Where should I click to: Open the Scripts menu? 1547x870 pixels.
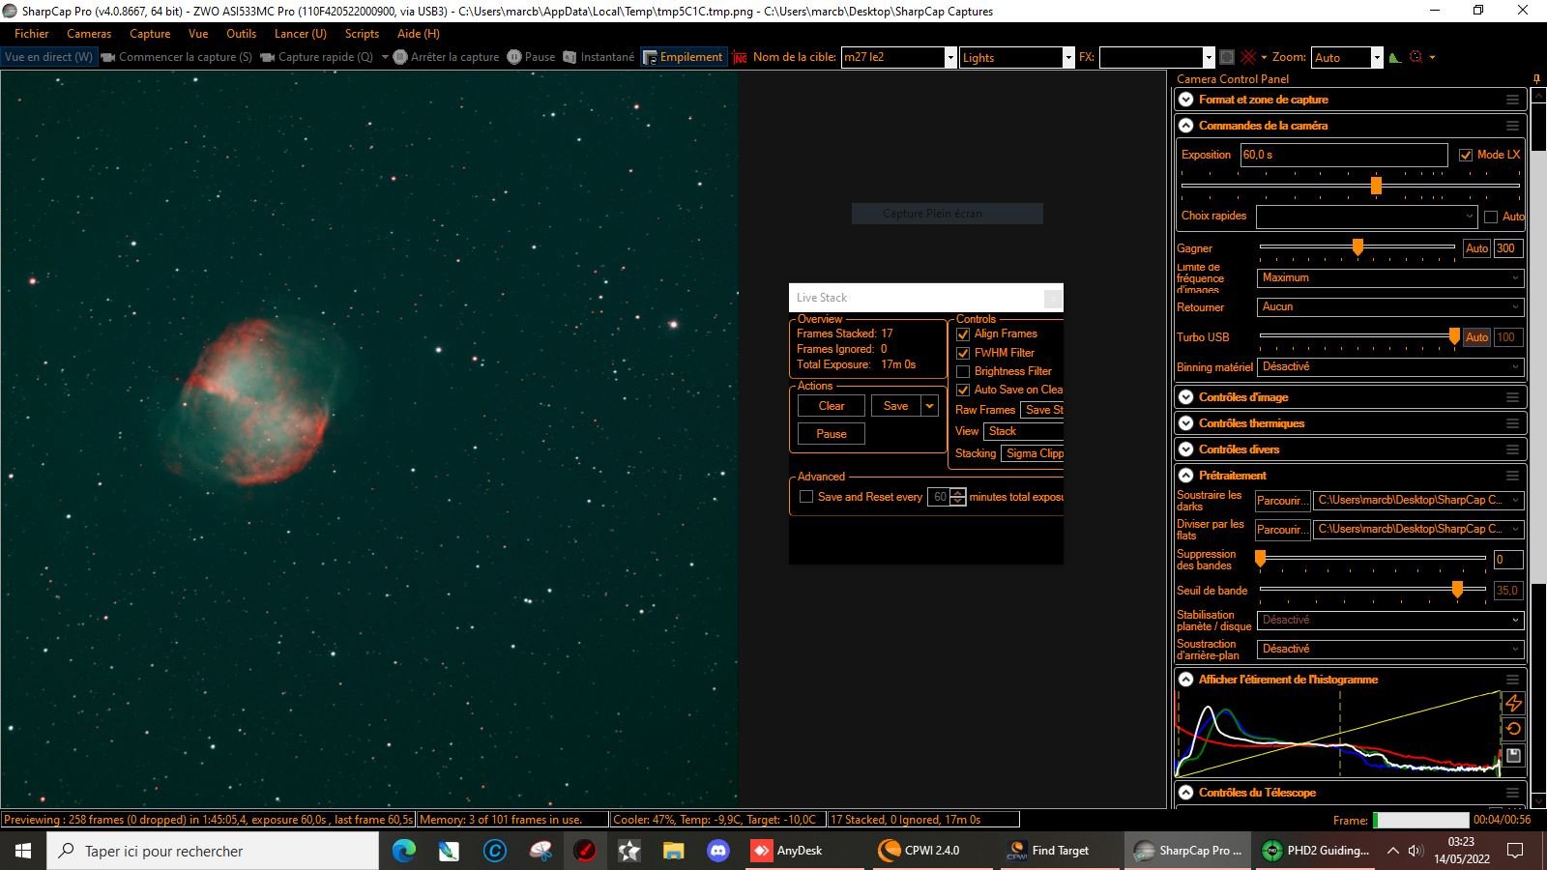[362, 34]
